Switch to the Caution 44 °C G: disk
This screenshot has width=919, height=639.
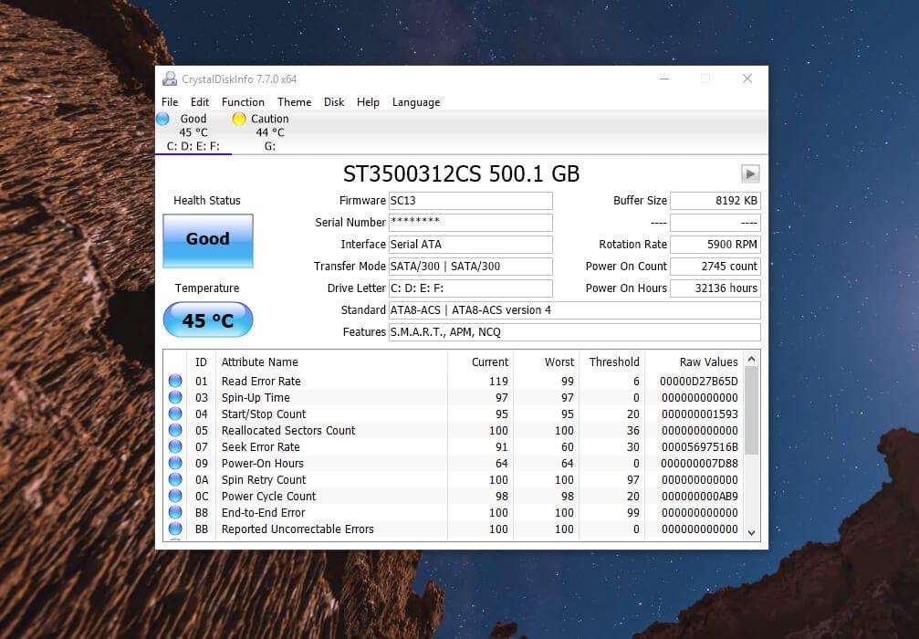(269, 132)
